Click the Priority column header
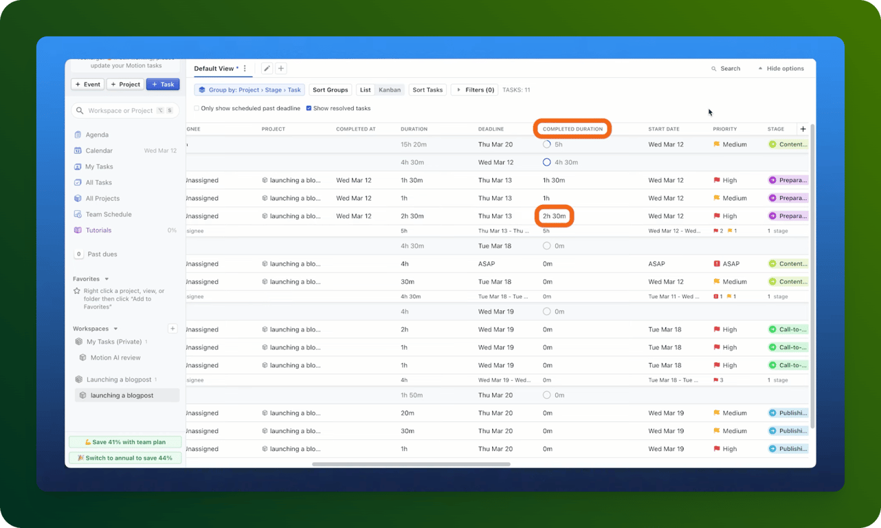 click(725, 129)
